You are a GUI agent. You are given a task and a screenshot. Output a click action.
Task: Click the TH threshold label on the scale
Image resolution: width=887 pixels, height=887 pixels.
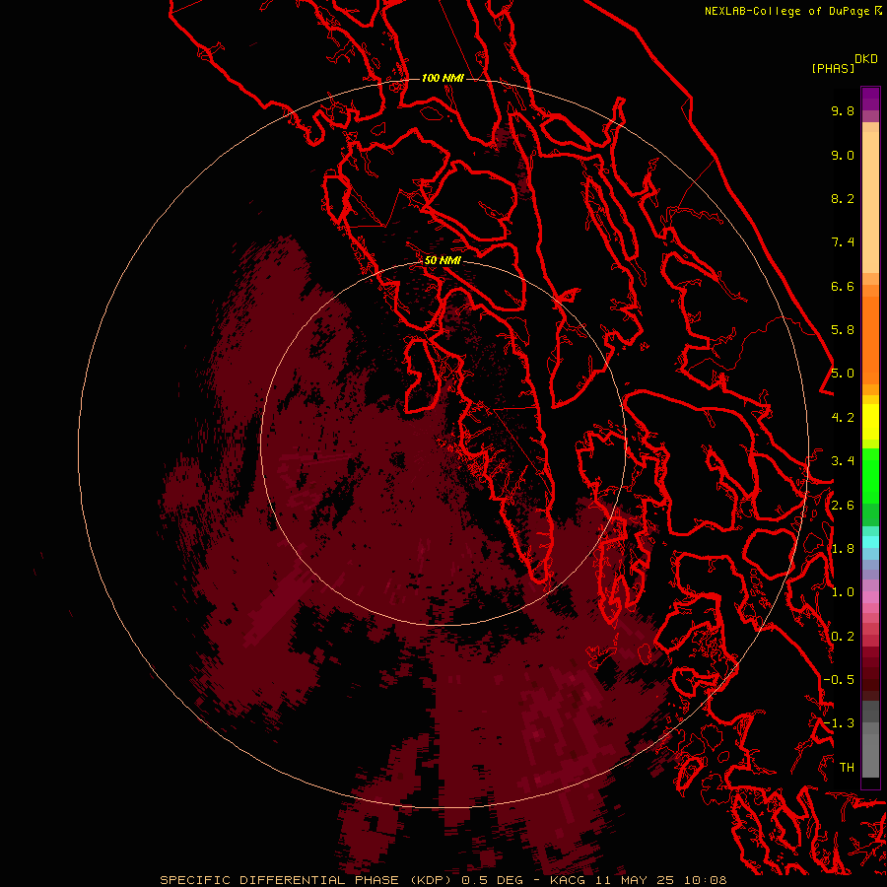(847, 768)
